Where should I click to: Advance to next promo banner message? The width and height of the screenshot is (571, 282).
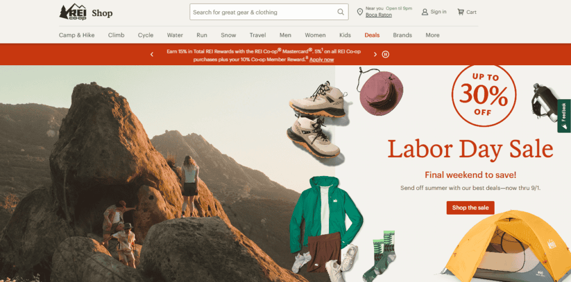375,55
